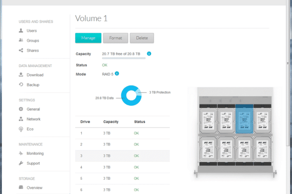Click the Manage button

(x=88, y=38)
